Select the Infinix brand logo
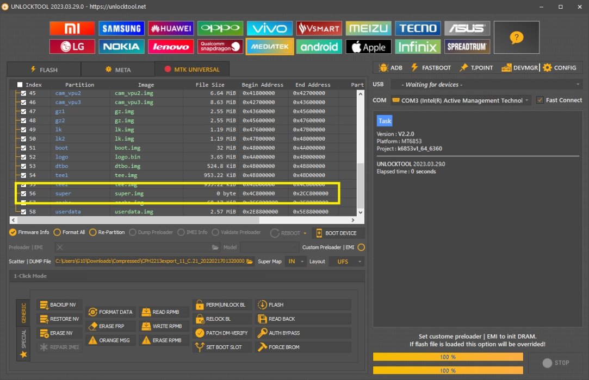The image size is (589, 380). tap(418, 47)
